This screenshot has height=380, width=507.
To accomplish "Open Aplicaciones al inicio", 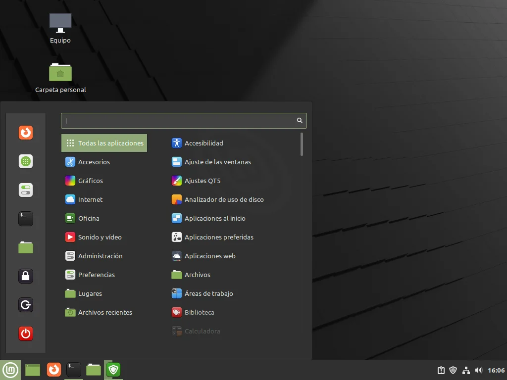I will (215, 218).
